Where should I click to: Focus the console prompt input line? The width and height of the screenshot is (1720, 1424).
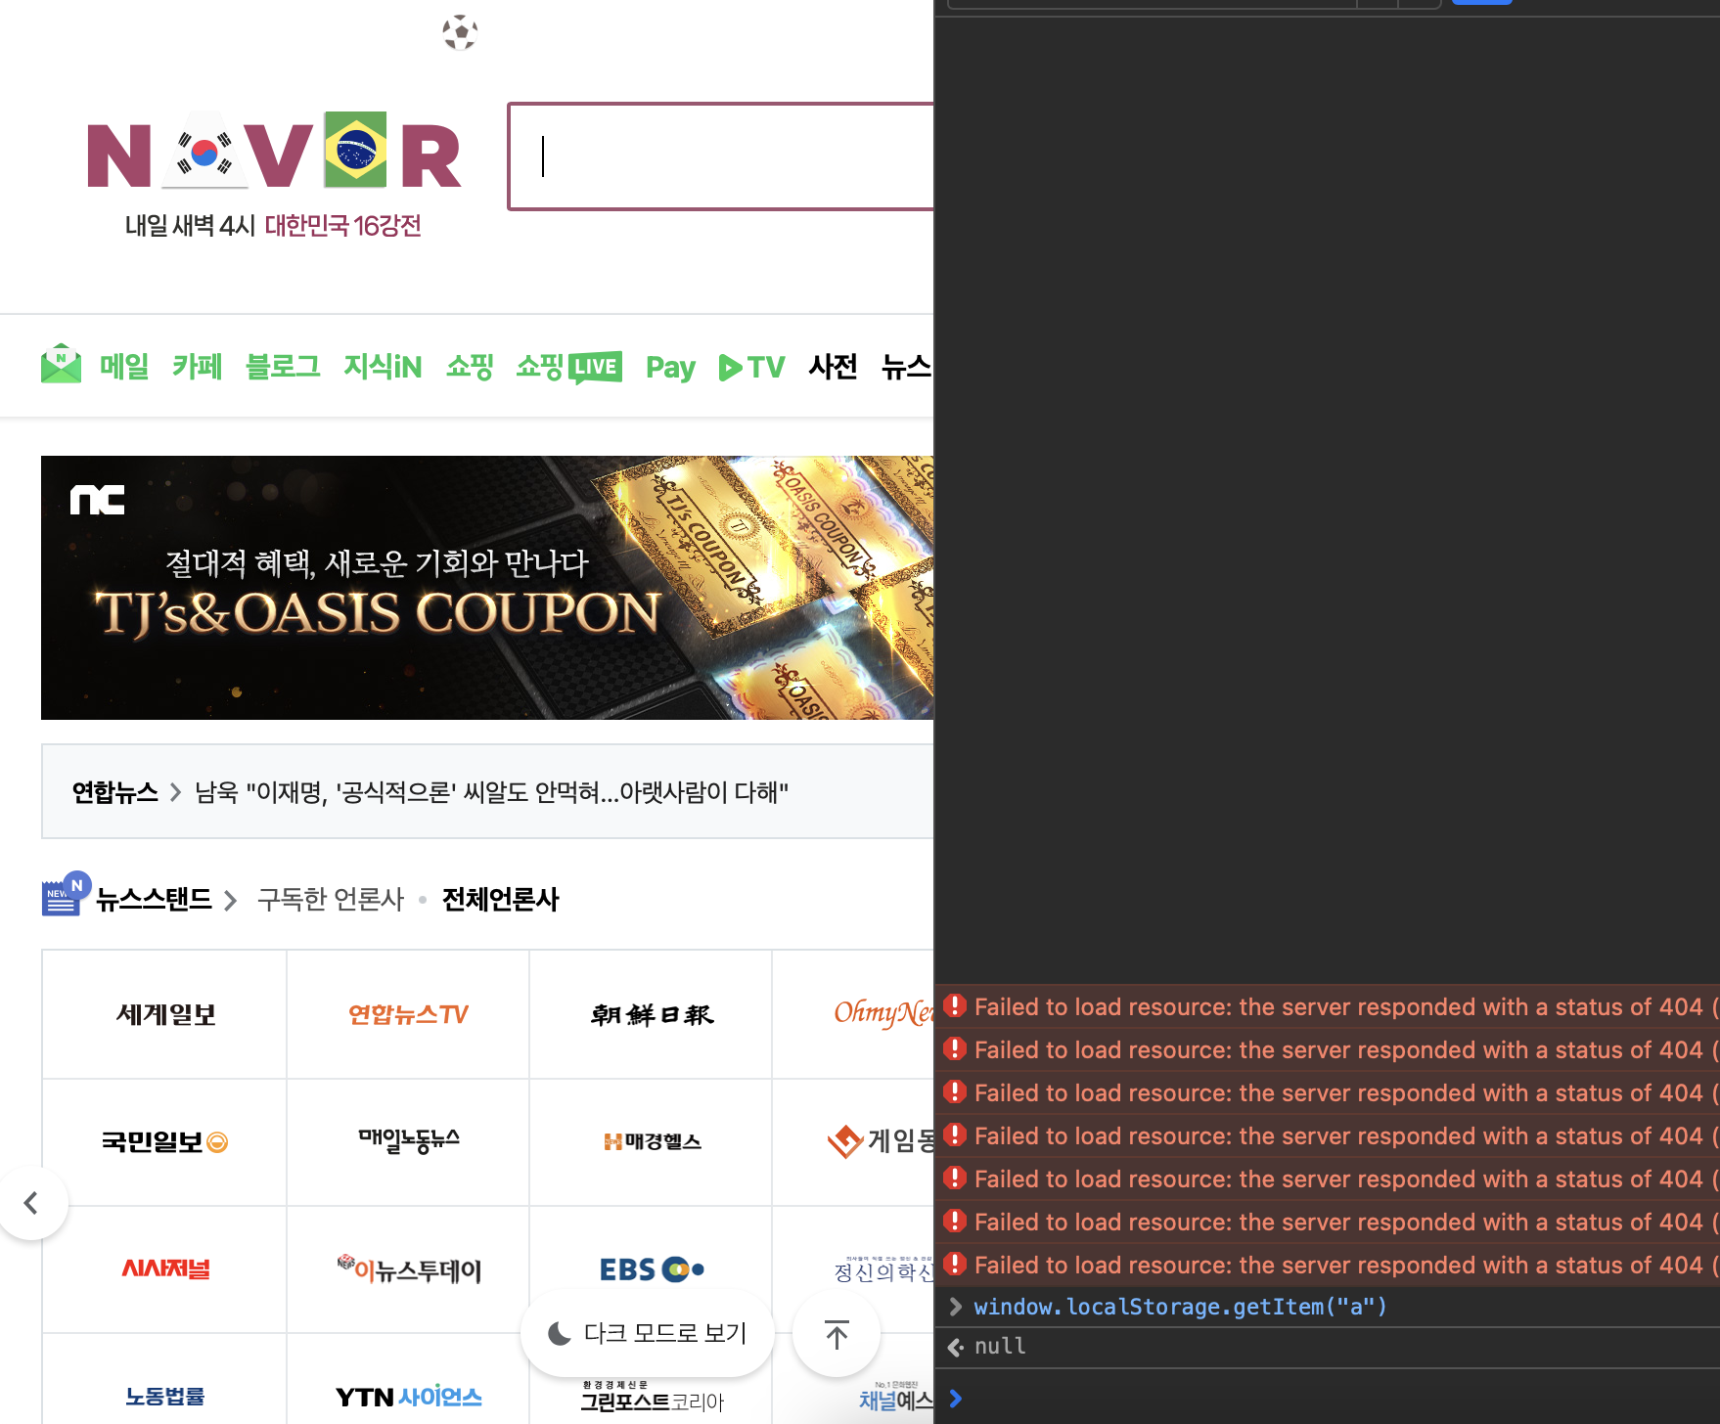pyautogui.click(x=1328, y=1399)
